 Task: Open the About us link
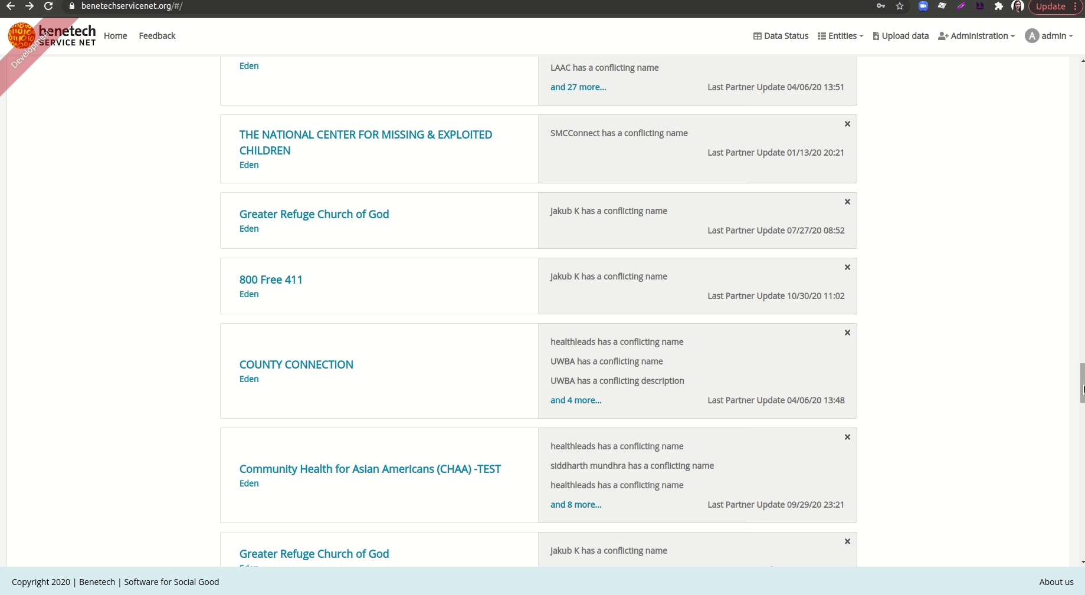pyautogui.click(x=1056, y=581)
